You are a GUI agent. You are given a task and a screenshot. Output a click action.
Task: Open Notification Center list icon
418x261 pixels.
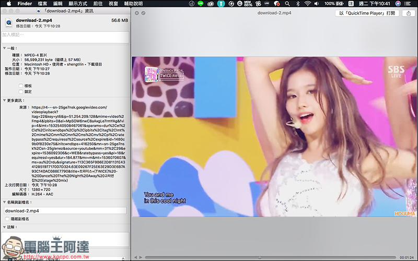408,4
